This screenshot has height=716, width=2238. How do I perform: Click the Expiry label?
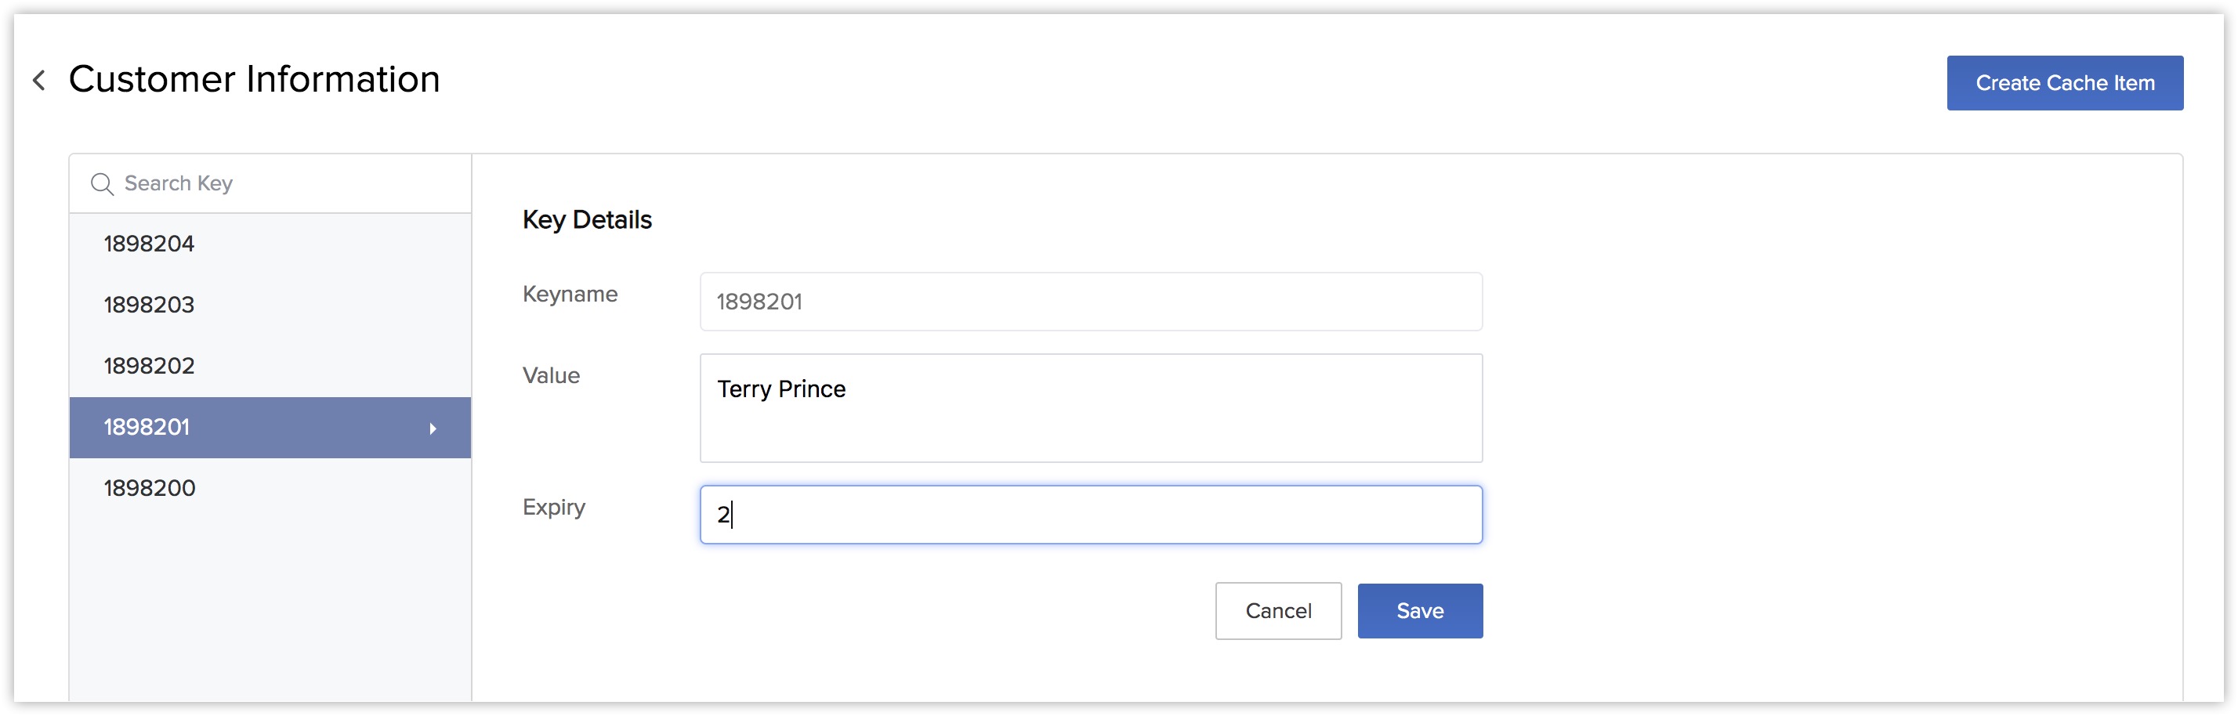(554, 508)
